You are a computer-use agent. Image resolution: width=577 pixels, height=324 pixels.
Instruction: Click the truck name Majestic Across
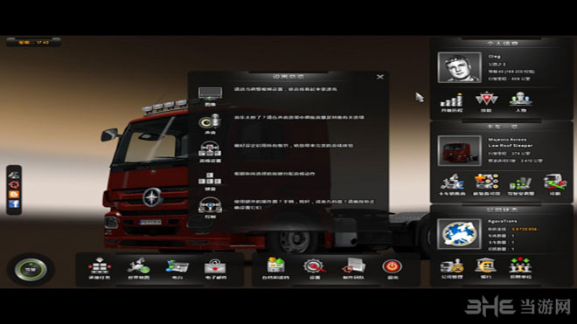(507, 140)
